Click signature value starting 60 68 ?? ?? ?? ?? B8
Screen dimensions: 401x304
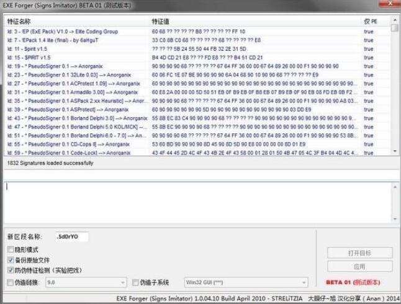[199, 32]
